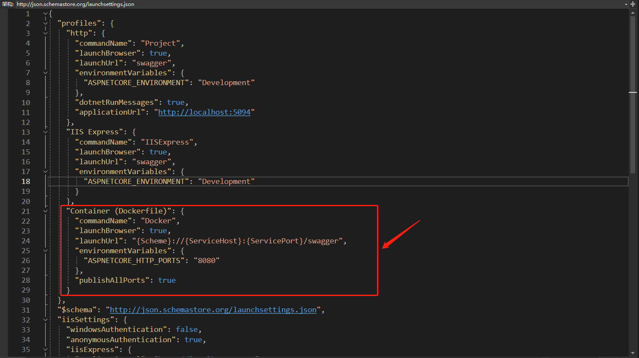Click the vertical scrollbar thumb
The height and width of the screenshot is (358, 639).
point(633,94)
